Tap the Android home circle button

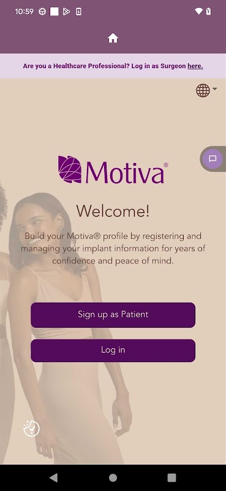pos(113,477)
